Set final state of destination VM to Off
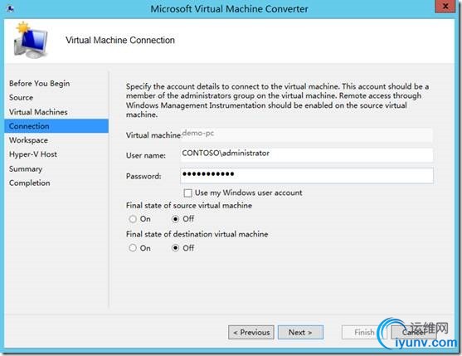462x356 pixels. [176, 248]
